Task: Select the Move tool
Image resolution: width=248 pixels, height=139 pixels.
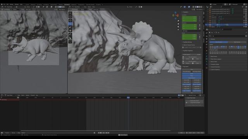Action: pyautogui.click(x=70, y=20)
